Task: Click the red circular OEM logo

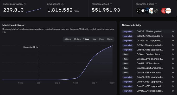Action: [163, 11]
